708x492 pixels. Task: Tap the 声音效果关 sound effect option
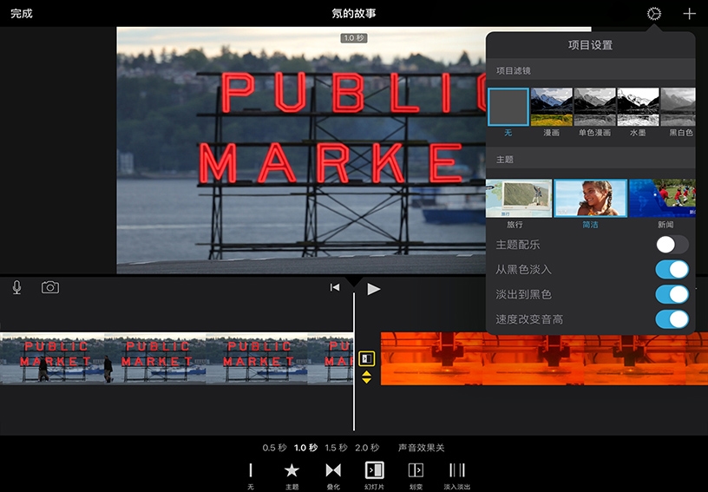(x=421, y=448)
